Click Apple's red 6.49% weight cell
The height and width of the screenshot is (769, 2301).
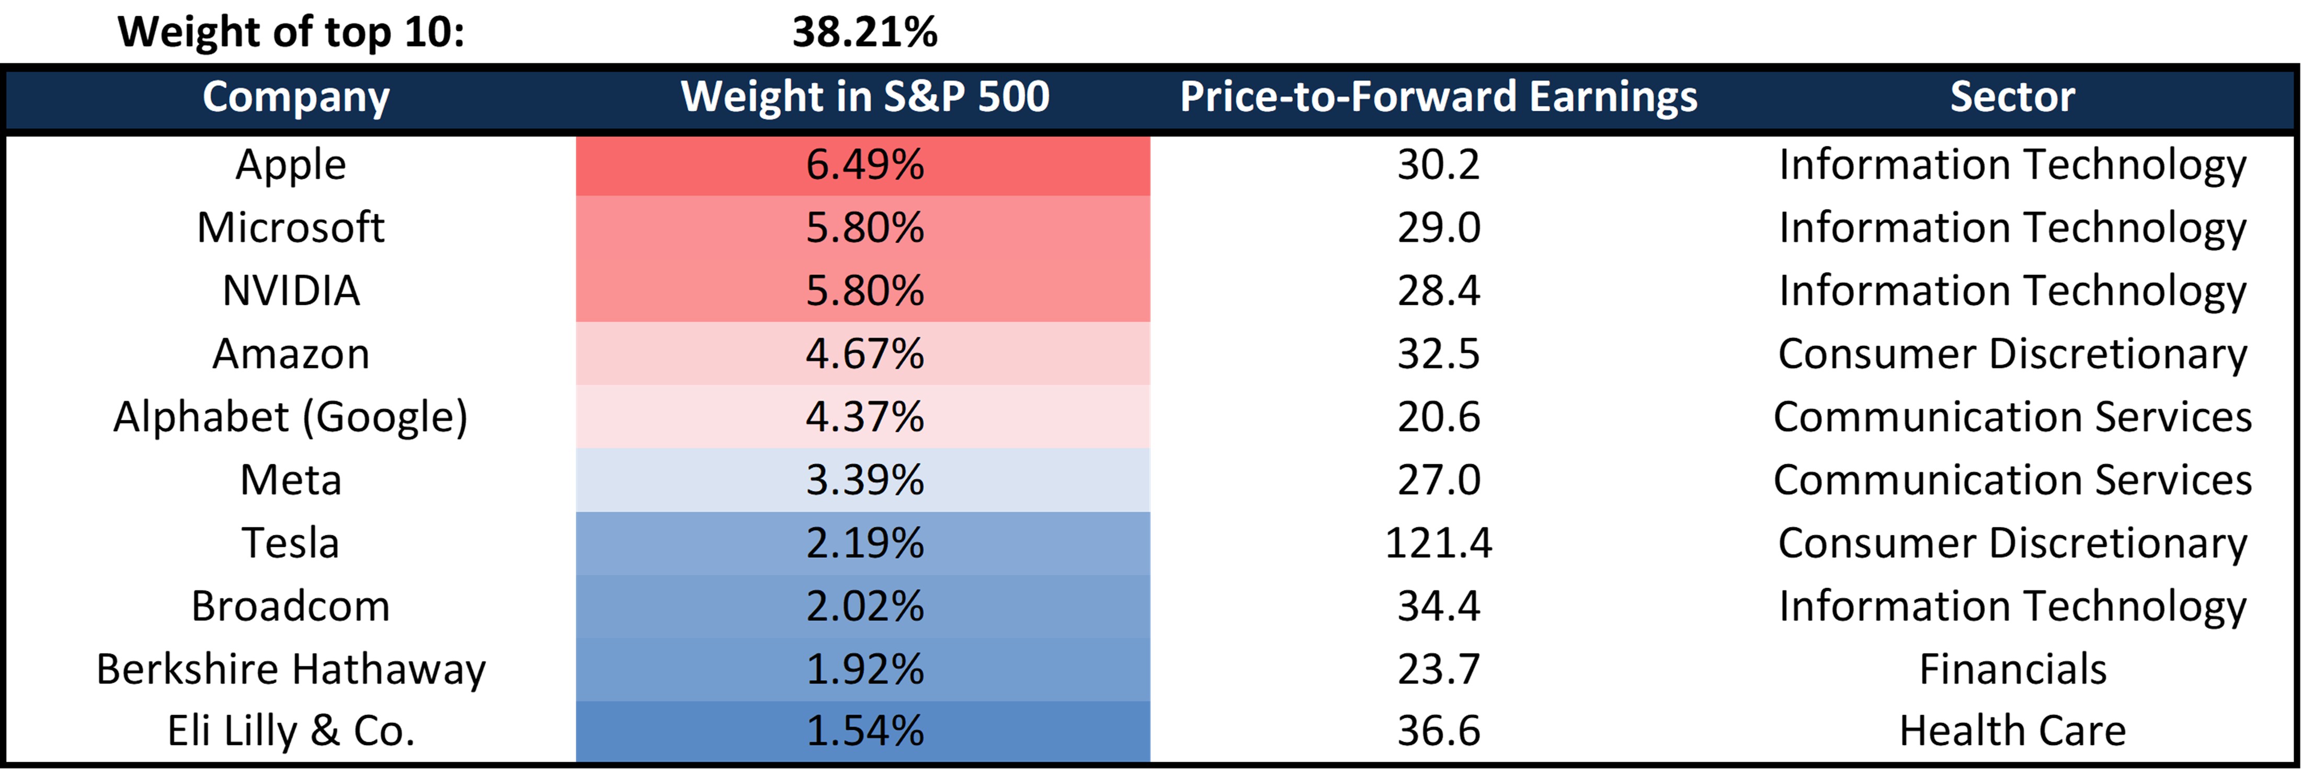point(864,165)
